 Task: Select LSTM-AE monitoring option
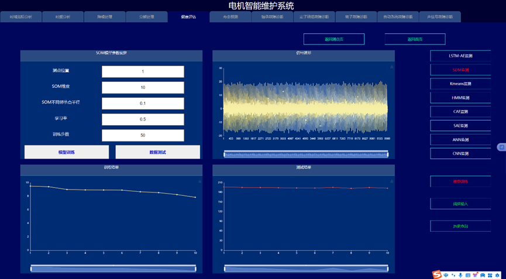(460, 56)
